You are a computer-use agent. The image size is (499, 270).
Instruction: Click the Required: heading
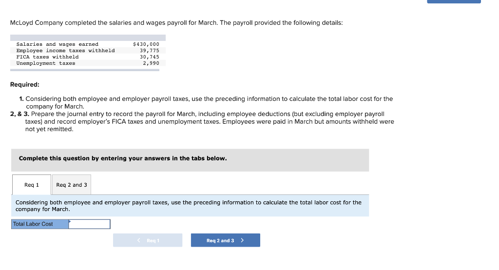coord(25,84)
